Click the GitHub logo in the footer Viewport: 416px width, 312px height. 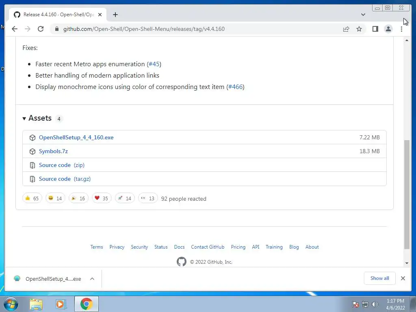tap(182, 262)
